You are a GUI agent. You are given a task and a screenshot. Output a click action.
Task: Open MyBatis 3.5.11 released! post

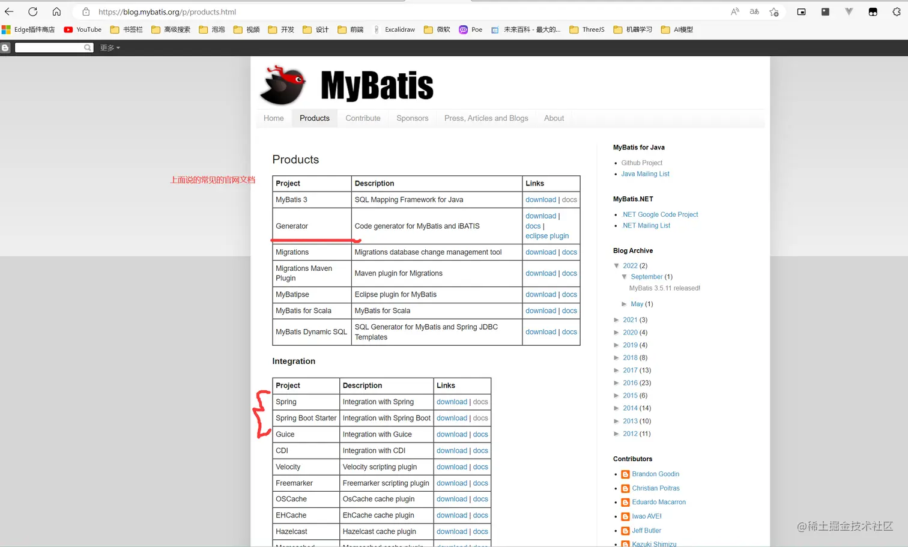click(664, 288)
